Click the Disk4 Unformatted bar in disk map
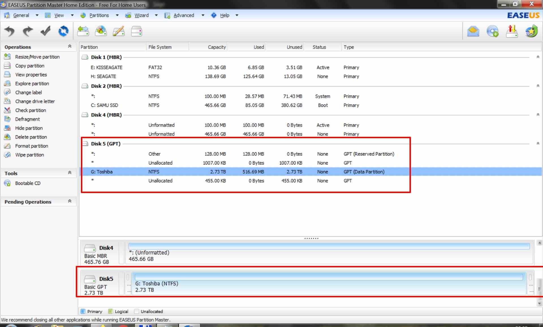The height and width of the screenshot is (327, 543). tap(329, 252)
